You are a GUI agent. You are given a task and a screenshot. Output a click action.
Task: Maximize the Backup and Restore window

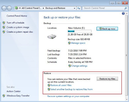point(119,3)
